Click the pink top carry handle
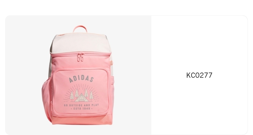 [x=80, y=29]
